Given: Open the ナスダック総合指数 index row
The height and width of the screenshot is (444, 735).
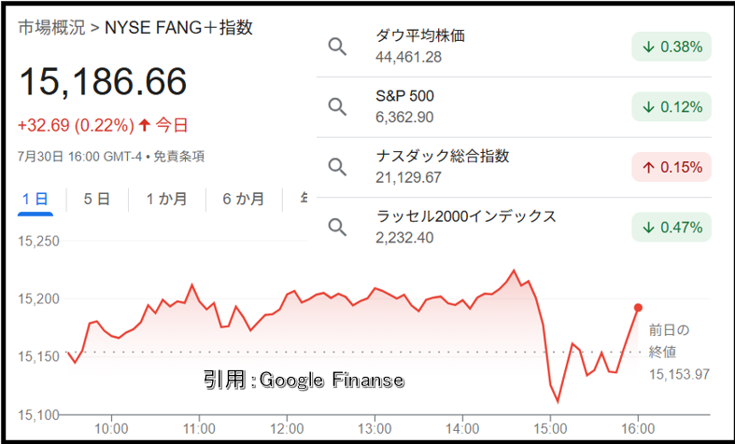Looking at the screenshot, I should pyautogui.click(x=515, y=167).
